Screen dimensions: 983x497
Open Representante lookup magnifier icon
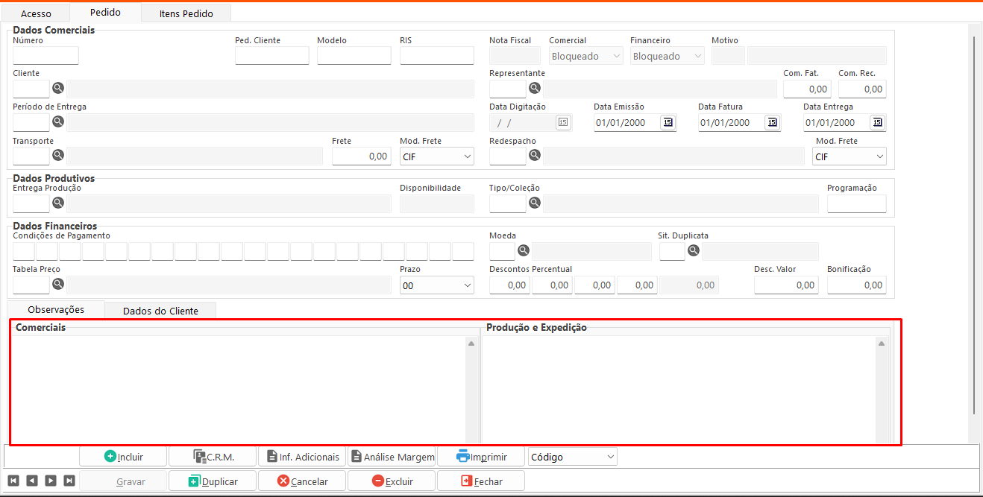pos(535,89)
